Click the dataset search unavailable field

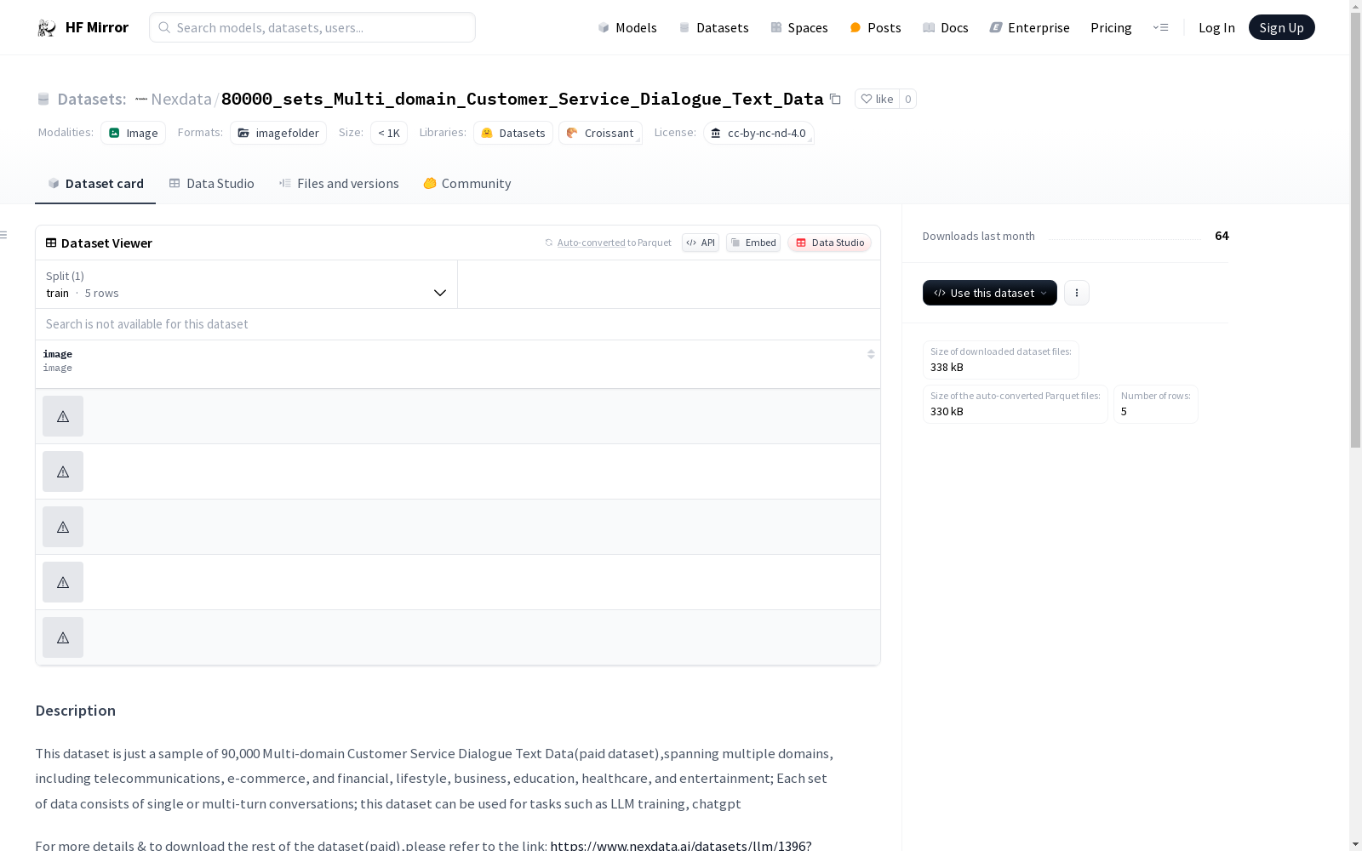(x=458, y=324)
